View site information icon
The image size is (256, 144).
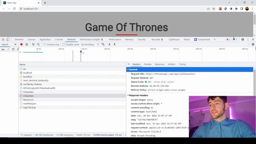pos(21,9)
